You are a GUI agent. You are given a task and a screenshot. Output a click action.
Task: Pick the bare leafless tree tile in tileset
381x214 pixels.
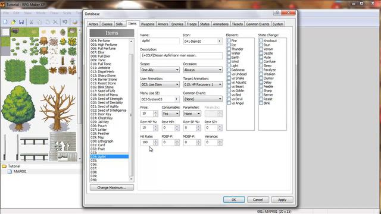(58, 108)
